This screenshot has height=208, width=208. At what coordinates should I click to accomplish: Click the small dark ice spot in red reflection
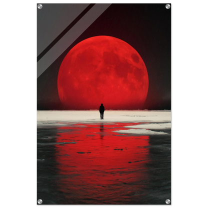click(x=84, y=152)
